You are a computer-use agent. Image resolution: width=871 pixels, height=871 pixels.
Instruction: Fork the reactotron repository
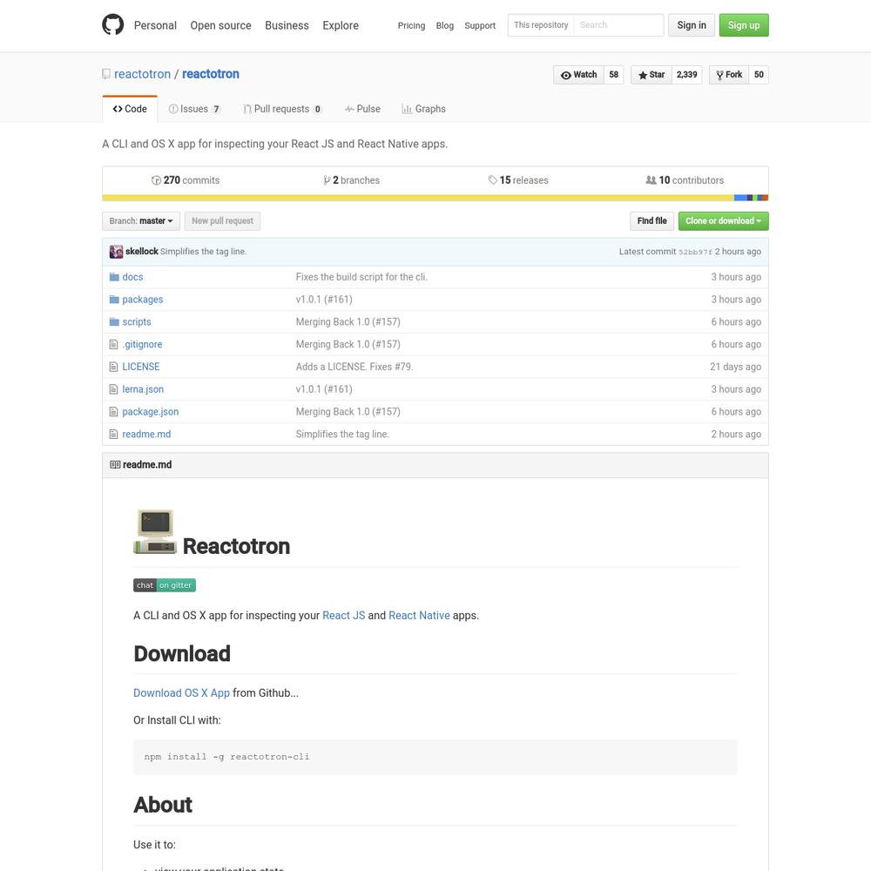click(729, 75)
